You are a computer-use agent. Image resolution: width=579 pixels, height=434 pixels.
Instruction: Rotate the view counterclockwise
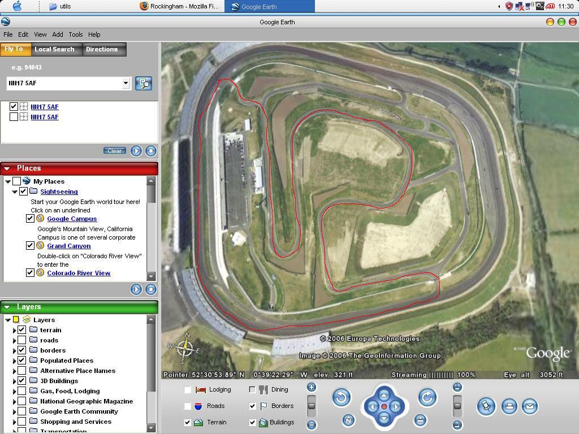(x=342, y=397)
